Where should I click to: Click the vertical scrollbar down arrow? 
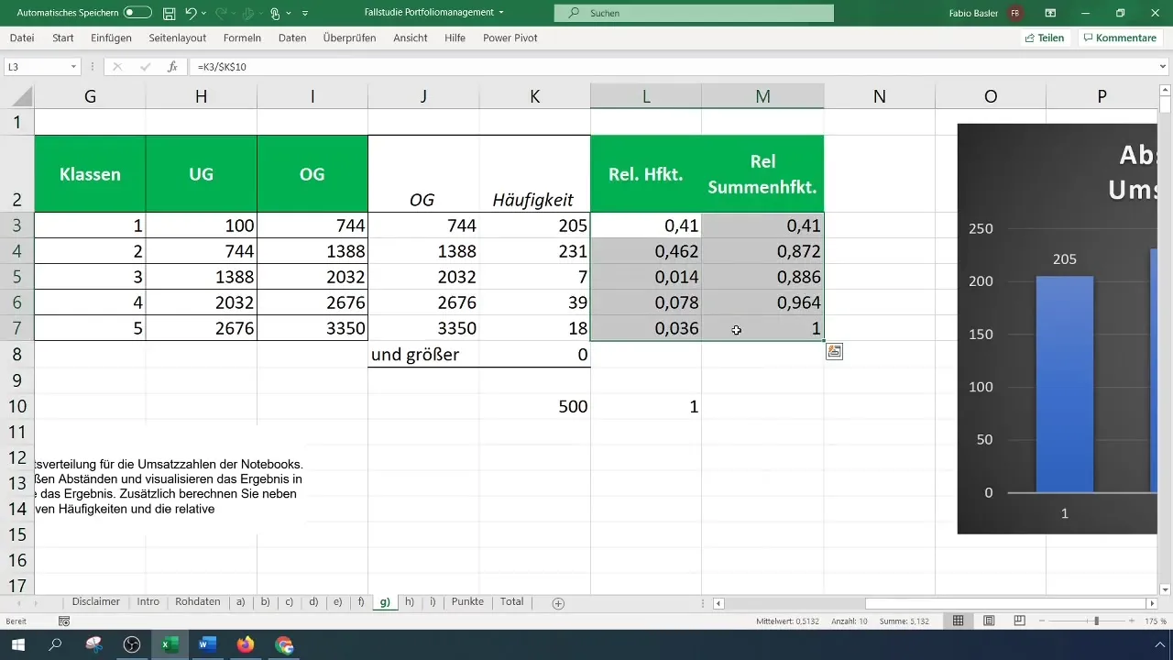1166,589
